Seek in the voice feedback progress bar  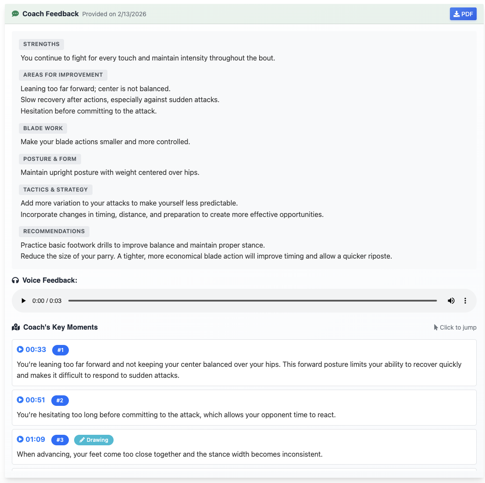click(x=253, y=301)
